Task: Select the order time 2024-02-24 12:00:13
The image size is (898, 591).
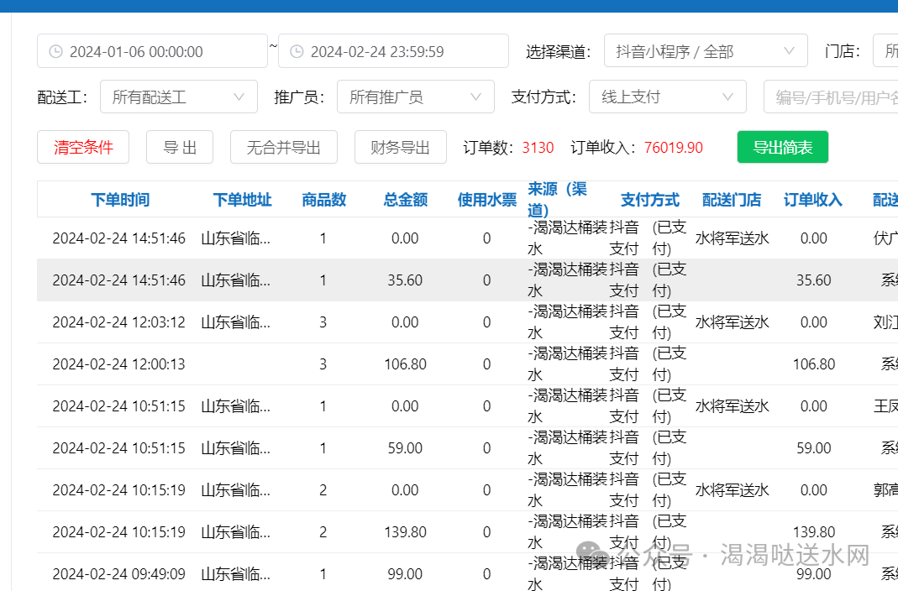Action: click(119, 363)
